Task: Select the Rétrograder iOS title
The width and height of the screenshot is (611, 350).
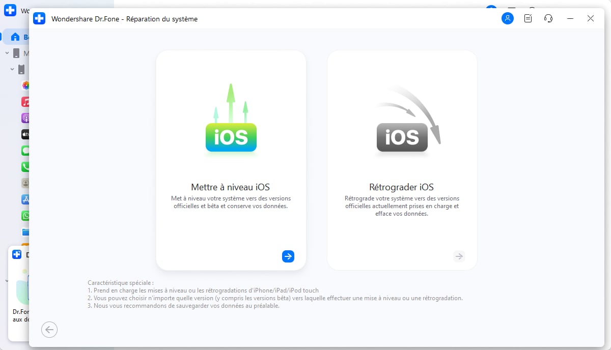Action: pyautogui.click(x=402, y=187)
